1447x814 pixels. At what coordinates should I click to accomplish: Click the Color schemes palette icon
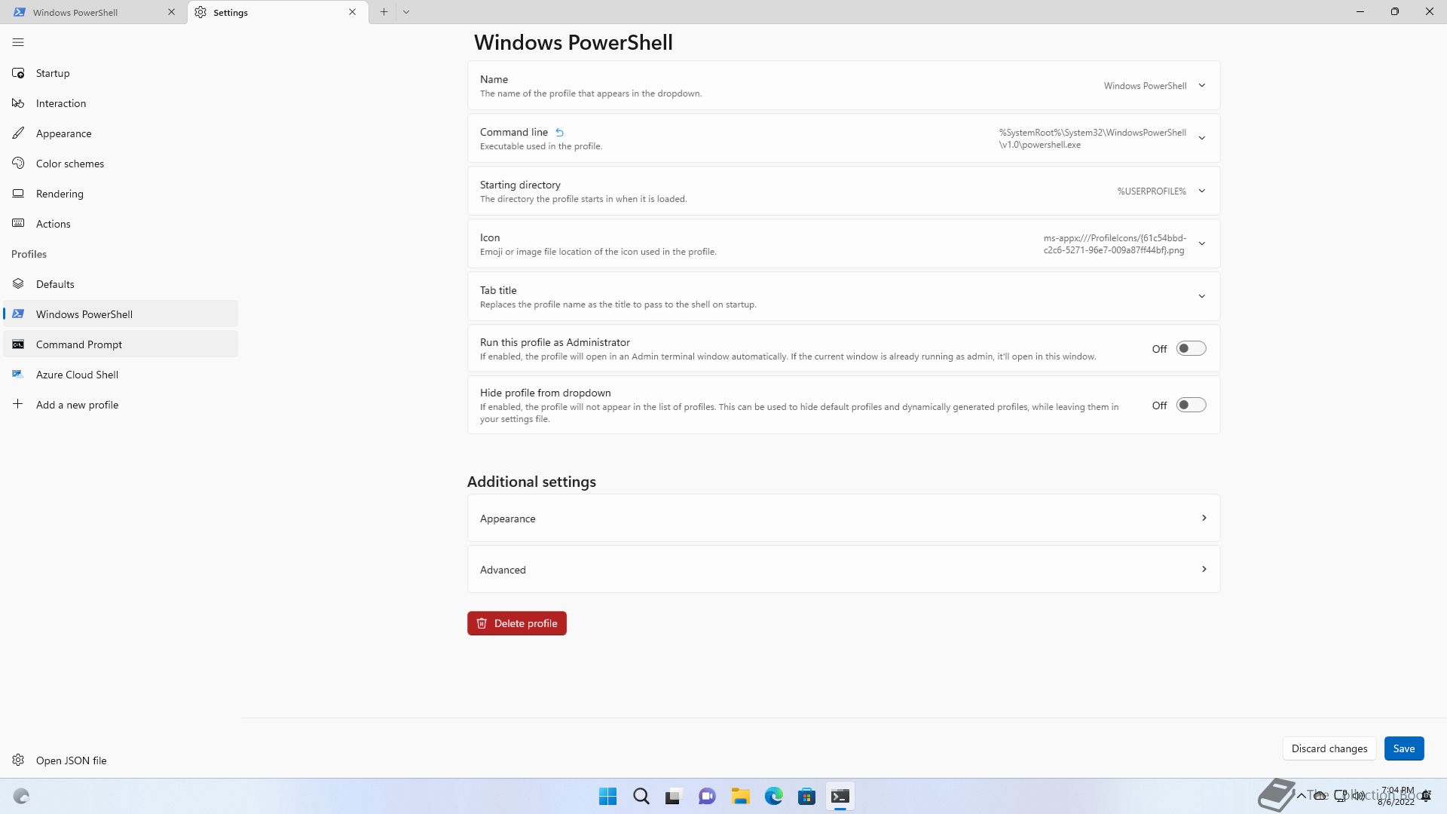pyautogui.click(x=18, y=164)
